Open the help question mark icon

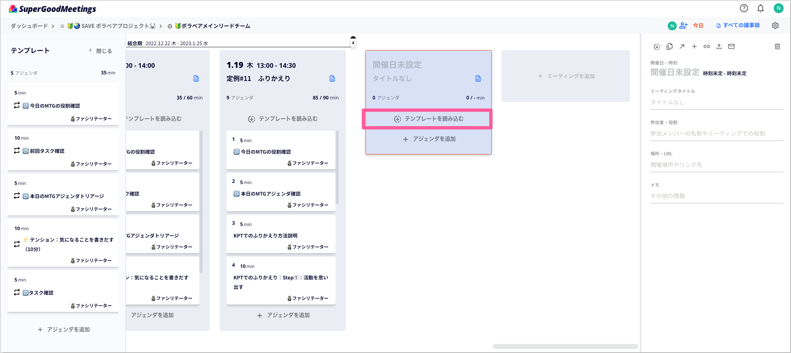pyautogui.click(x=744, y=8)
